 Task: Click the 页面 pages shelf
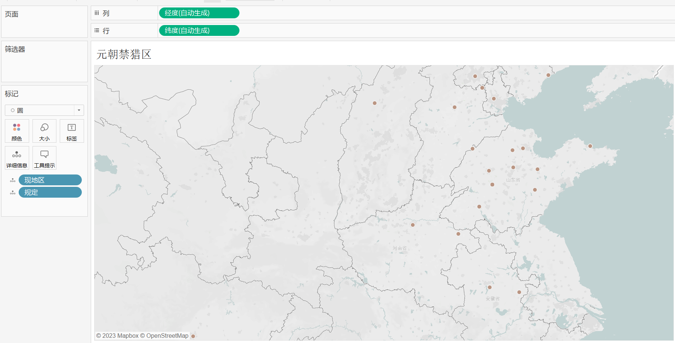point(44,22)
